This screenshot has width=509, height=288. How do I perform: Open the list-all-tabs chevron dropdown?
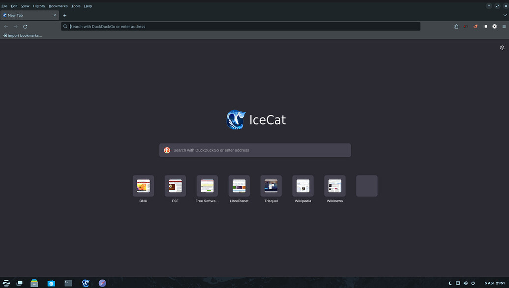tap(505, 15)
